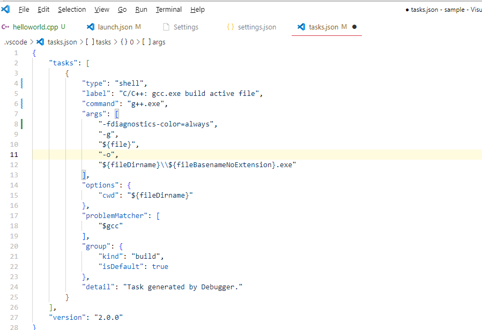Screen dimensions: 482x330
Task: Click the launch.json file icon in its tab
Action: pyautogui.click(x=90, y=26)
